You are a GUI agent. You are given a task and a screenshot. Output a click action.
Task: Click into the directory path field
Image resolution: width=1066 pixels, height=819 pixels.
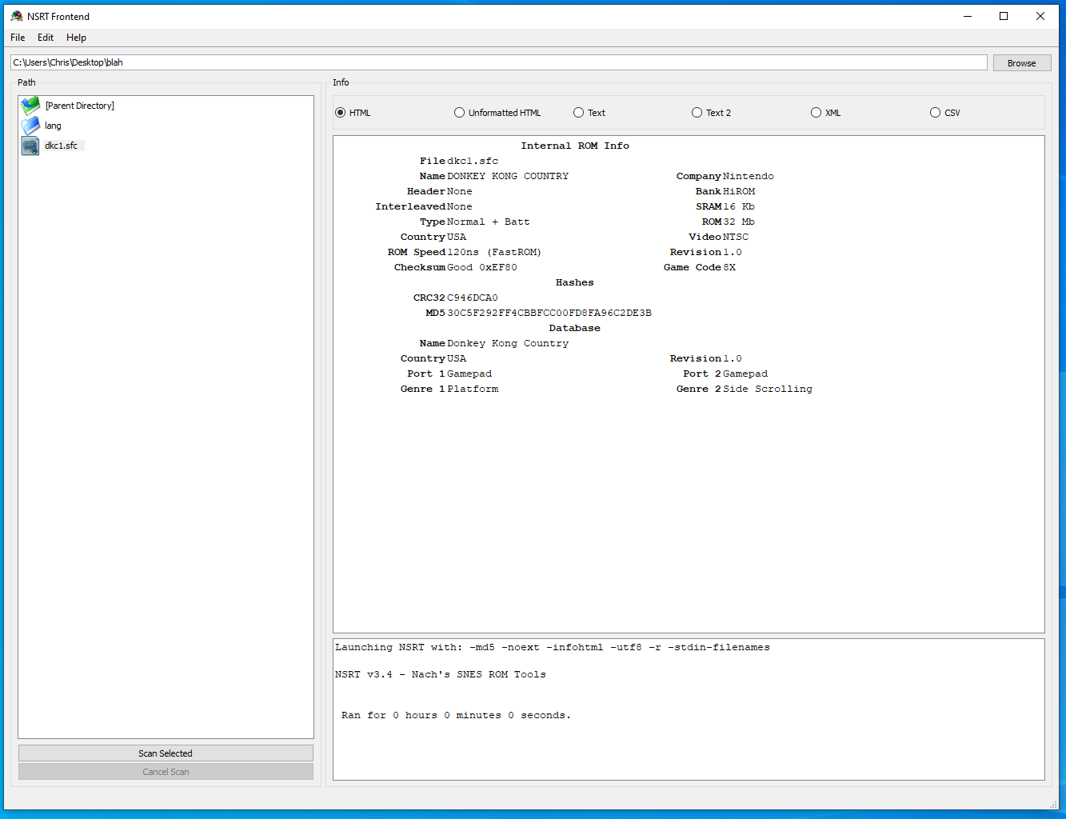tap(498, 62)
